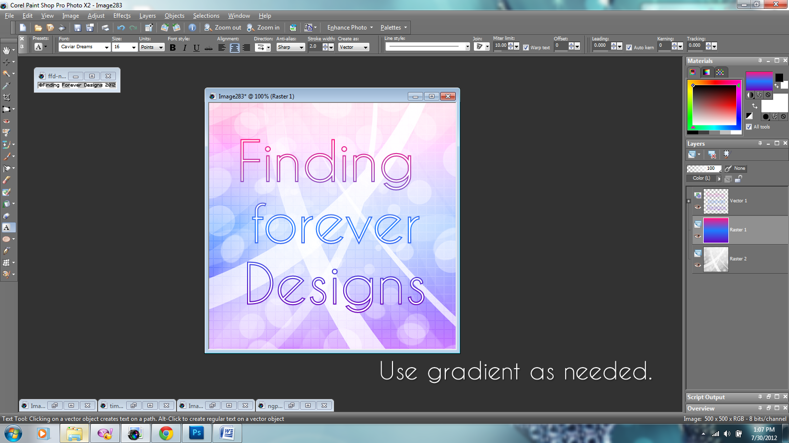
Task: Activate the Red Eye Removal tool
Action: coord(7,121)
